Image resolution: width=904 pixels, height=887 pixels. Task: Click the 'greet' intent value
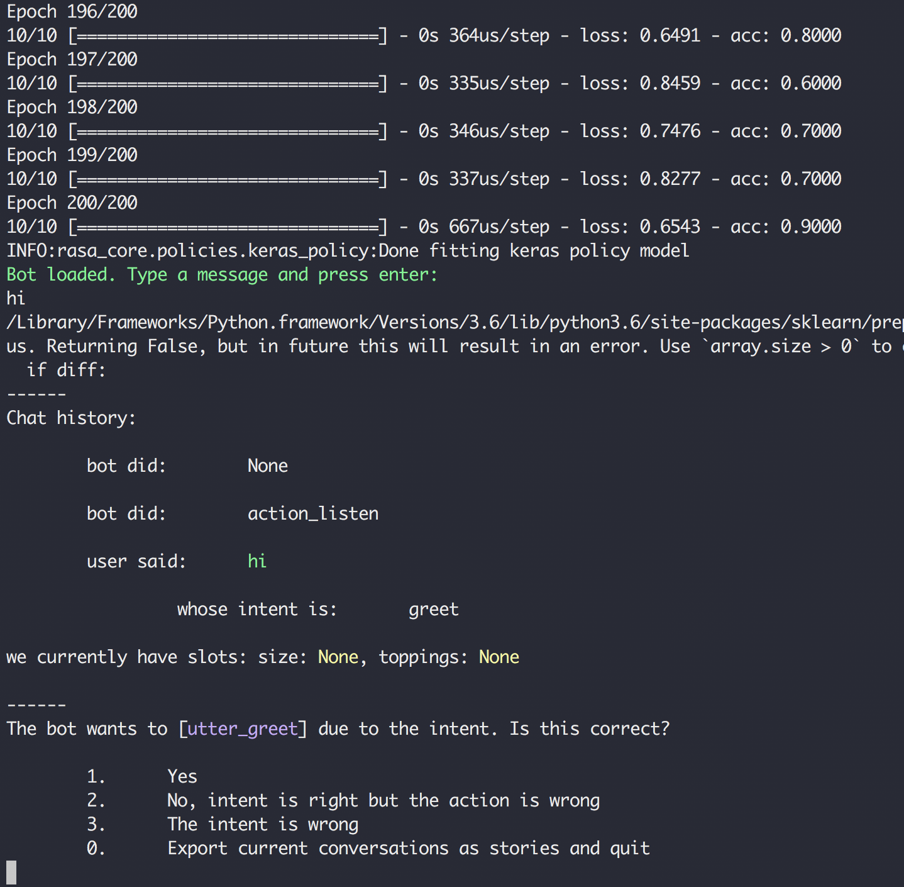(433, 609)
